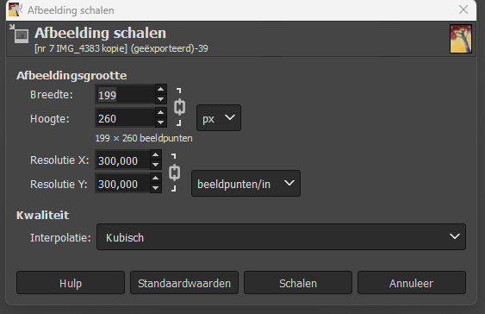Toggle the resolution X/Y chain link
The image size is (485, 314).
tap(175, 173)
